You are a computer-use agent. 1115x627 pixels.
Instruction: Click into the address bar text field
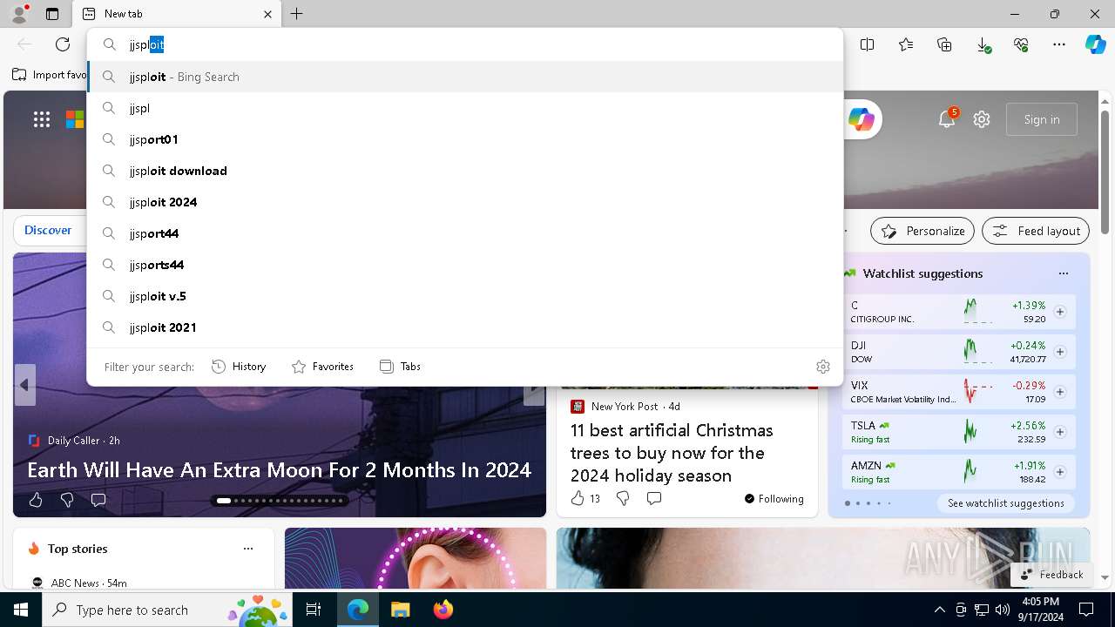coord(465,44)
